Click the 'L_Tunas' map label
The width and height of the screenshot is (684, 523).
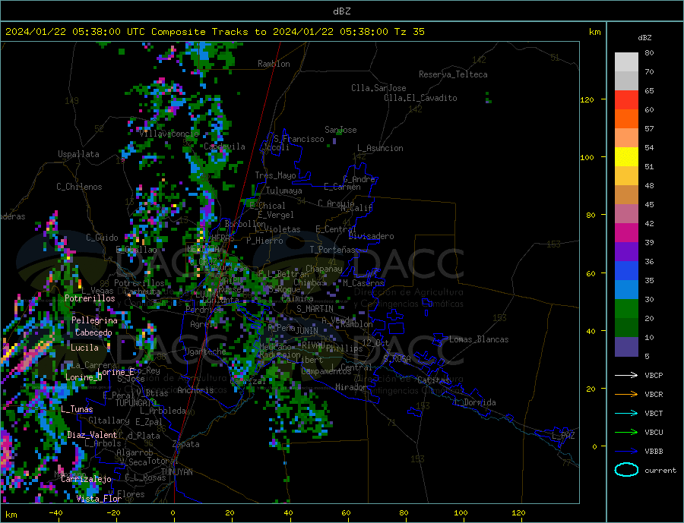point(77,409)
